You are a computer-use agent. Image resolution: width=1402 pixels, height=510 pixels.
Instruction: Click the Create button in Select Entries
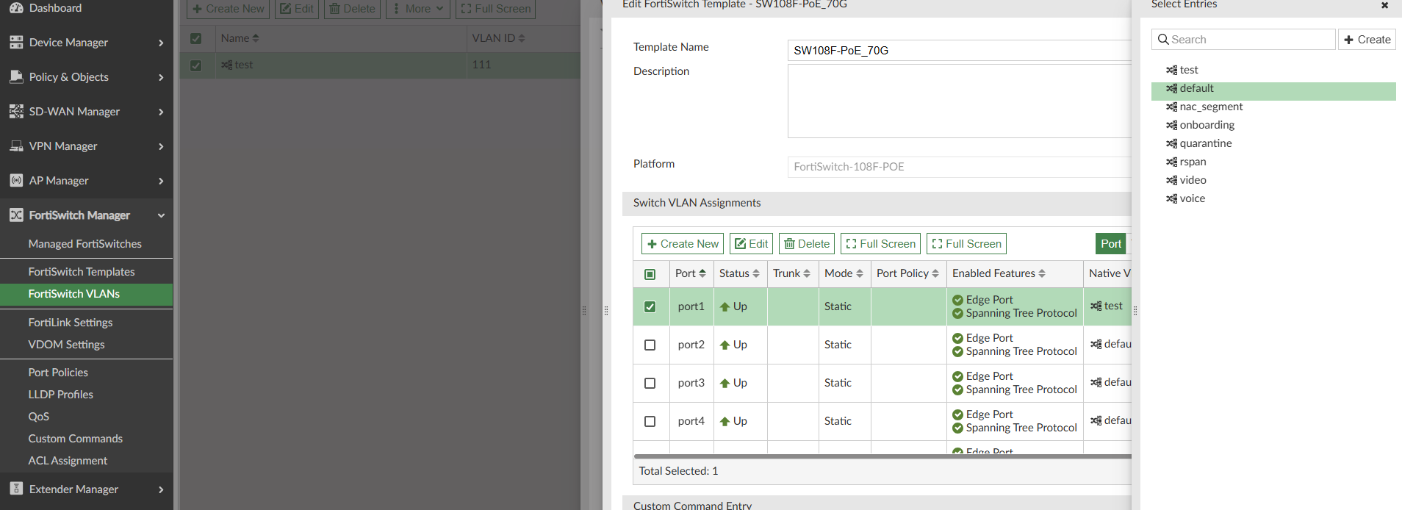pyautogui.click(x=1367, y=40)
